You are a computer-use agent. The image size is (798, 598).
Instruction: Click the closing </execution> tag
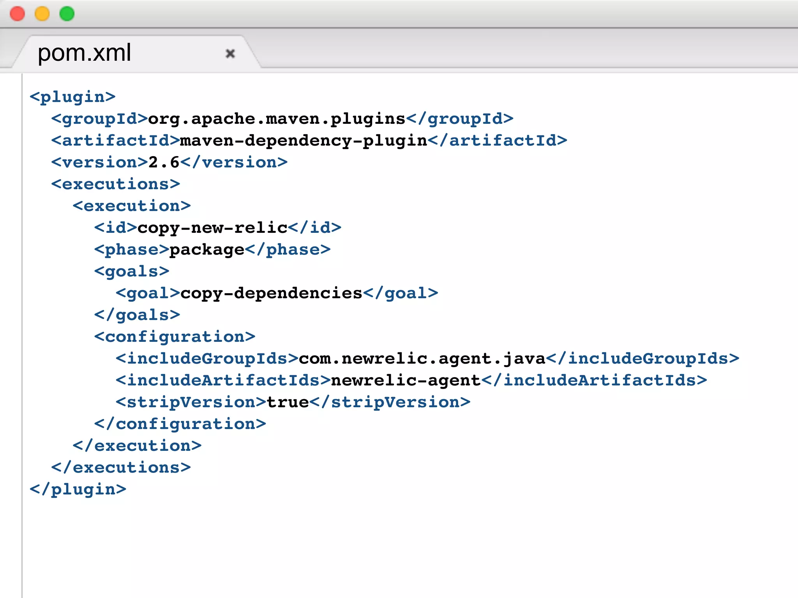tap(137, 446)
